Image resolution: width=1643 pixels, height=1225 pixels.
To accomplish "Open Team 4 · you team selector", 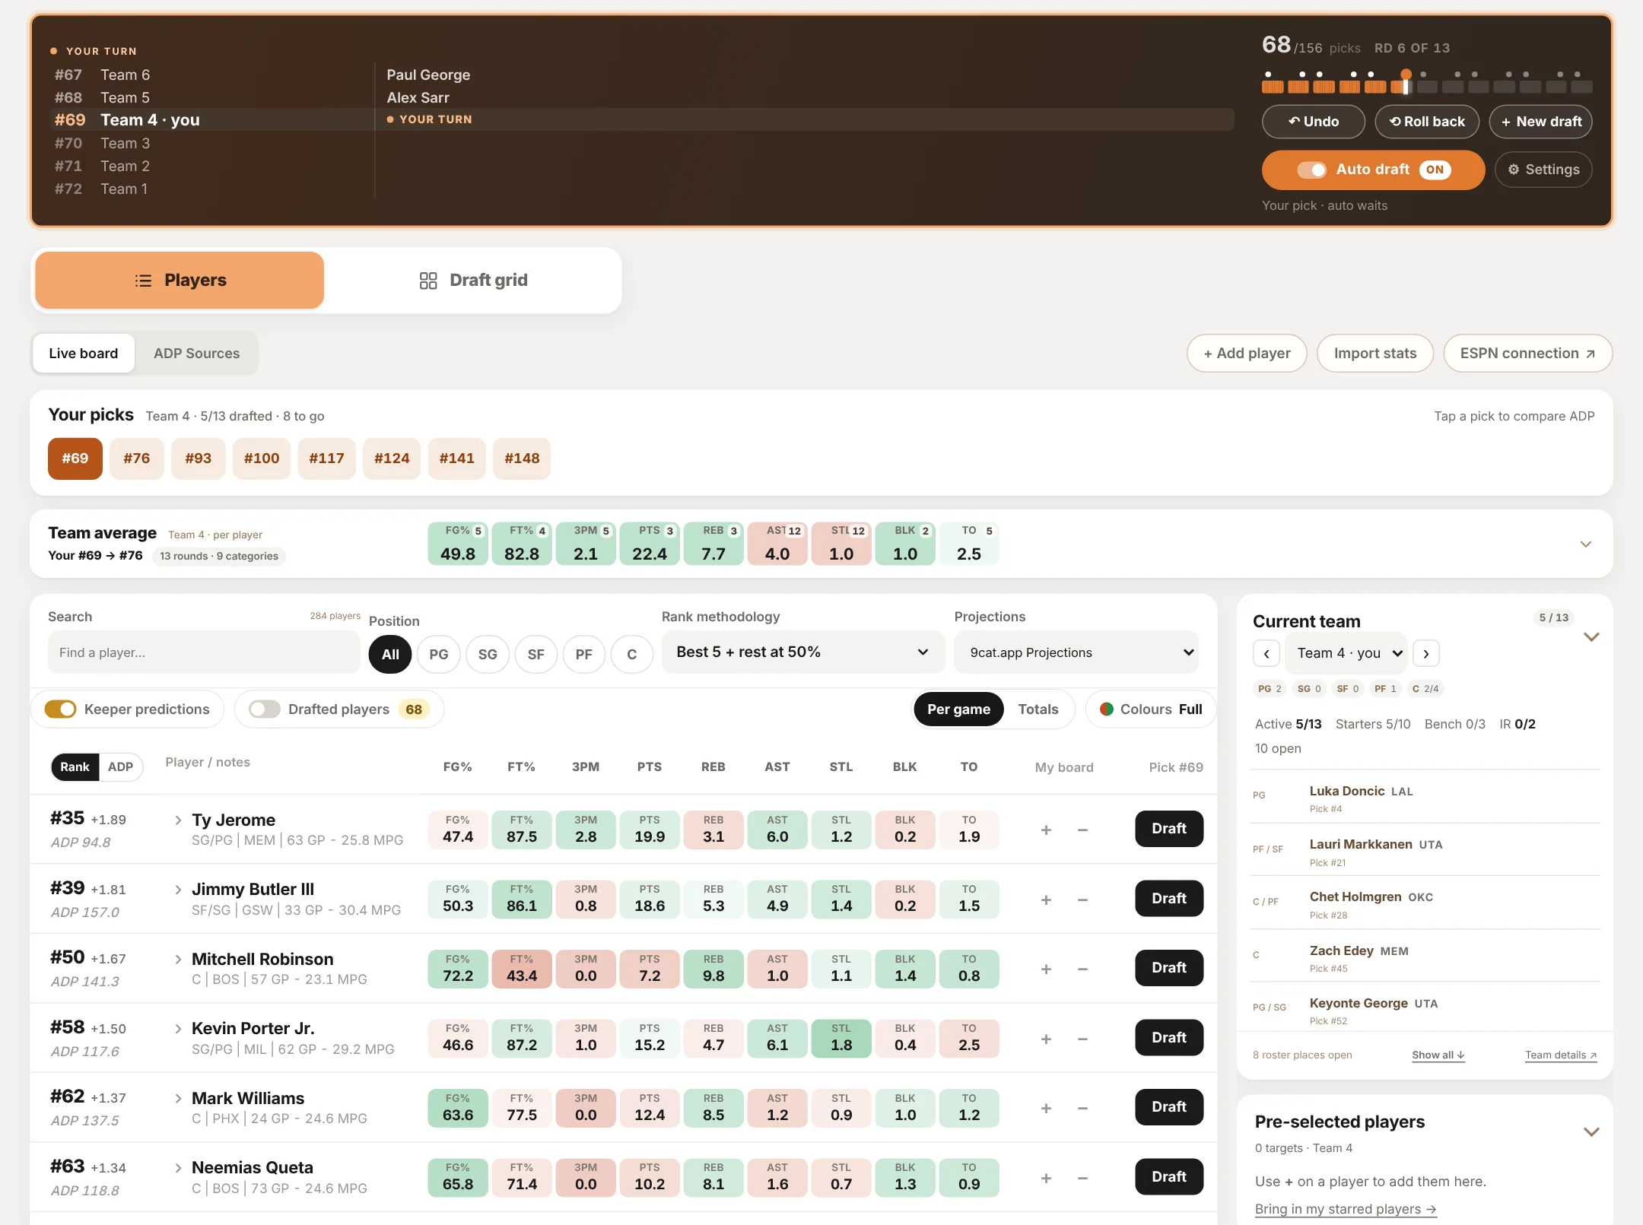I will 1346,653.
